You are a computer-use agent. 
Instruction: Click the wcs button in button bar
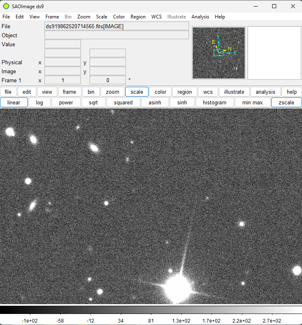(x=208, y=92)
